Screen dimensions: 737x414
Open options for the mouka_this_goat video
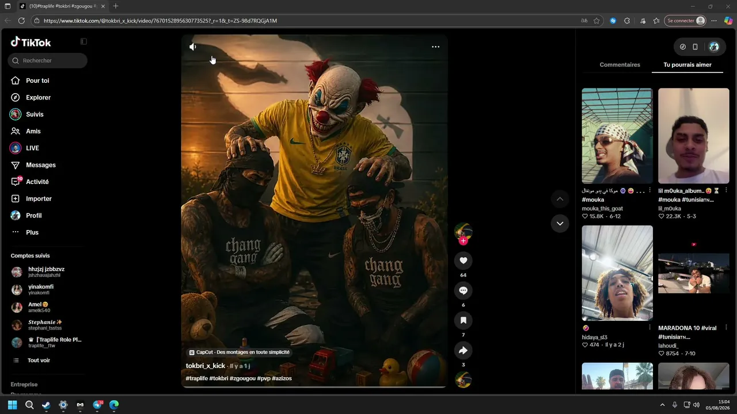pyautogui.click(x=650, y=190)
